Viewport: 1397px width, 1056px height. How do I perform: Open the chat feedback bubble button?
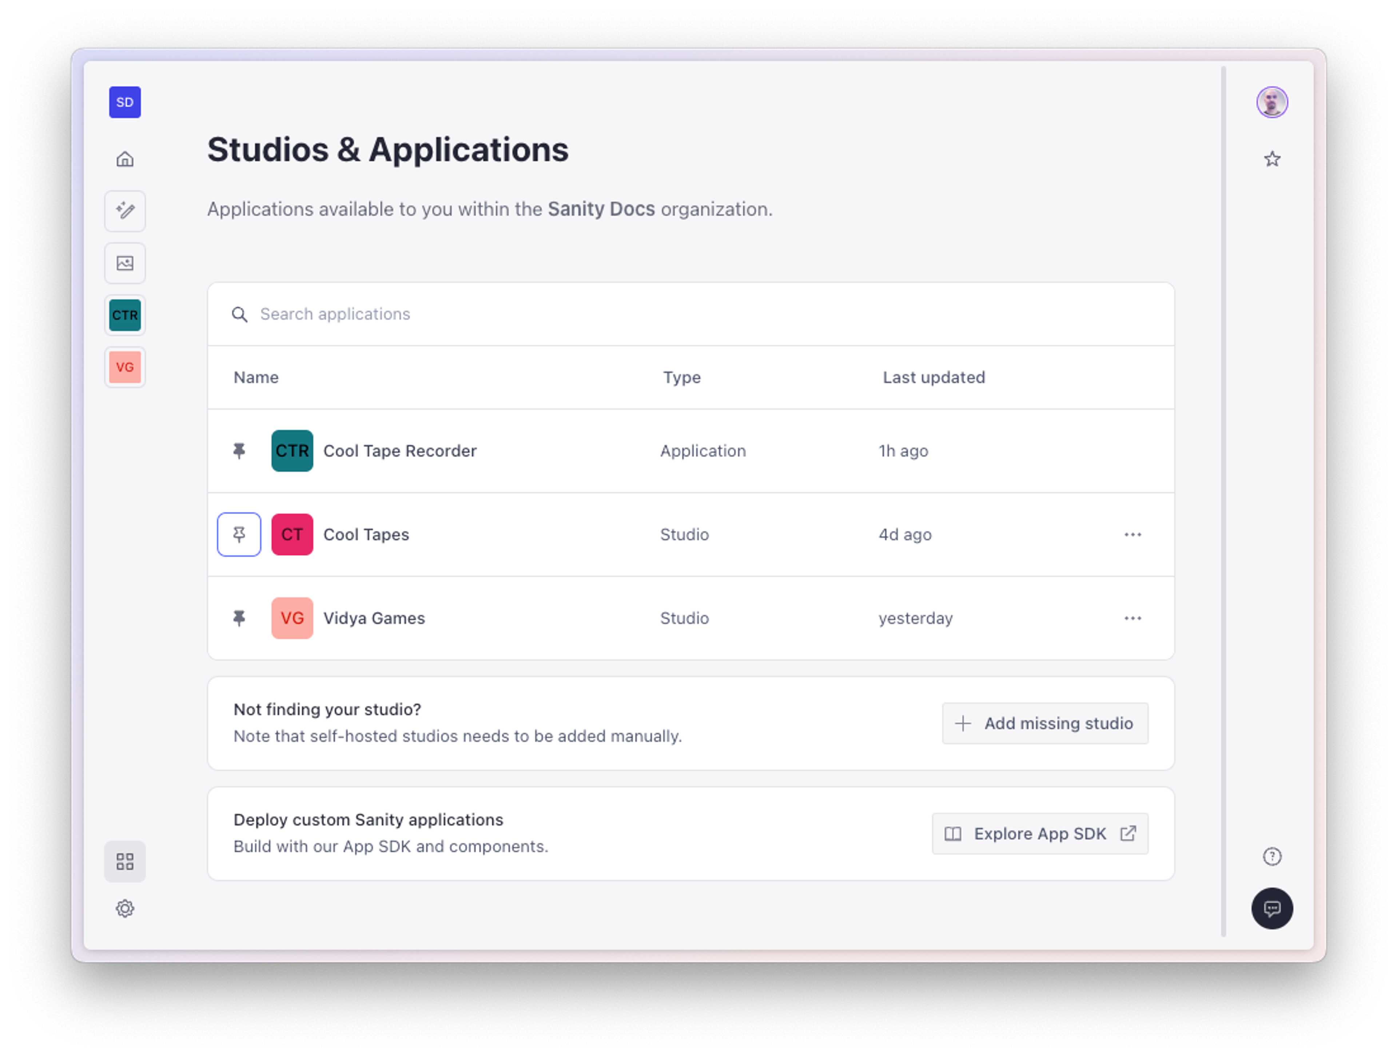(x=1272, y=909)
